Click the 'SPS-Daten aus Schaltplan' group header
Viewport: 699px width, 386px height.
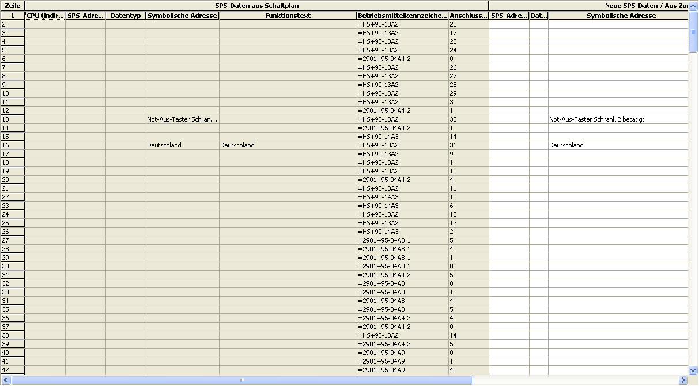(256, 6)
